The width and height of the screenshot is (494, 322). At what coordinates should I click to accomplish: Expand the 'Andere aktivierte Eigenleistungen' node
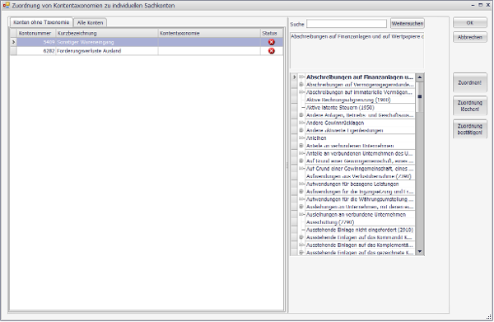tap(301, 130)
